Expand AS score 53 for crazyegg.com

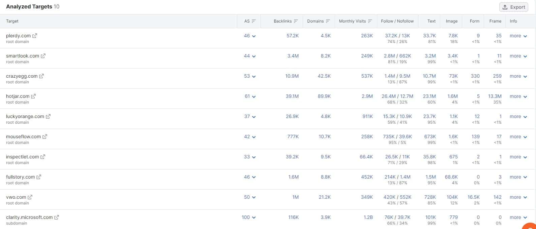click(250, 76)
